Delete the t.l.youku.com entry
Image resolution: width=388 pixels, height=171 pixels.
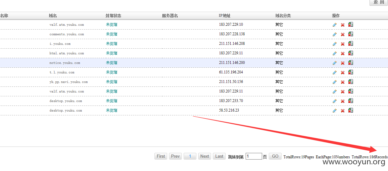click(343, 72)
